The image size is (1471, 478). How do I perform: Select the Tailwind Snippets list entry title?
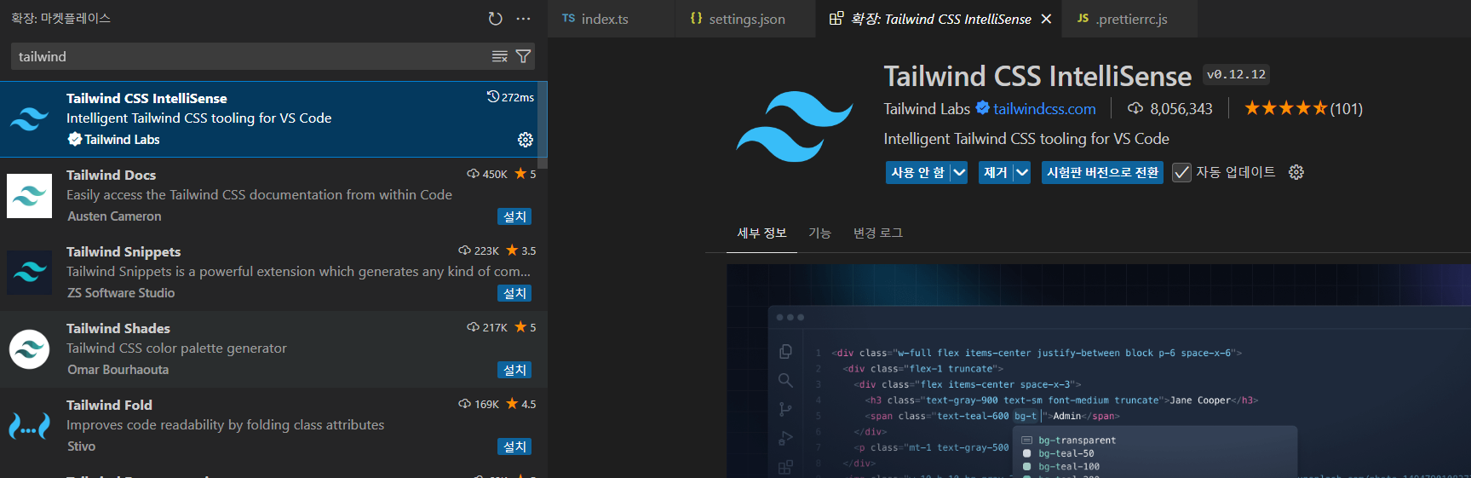tap(124, 251)
